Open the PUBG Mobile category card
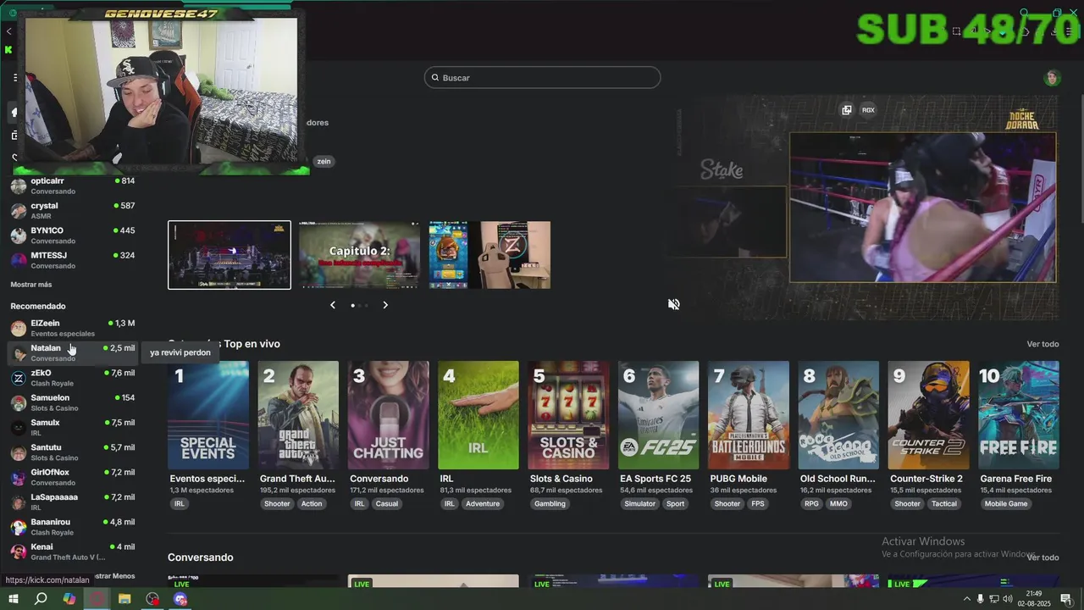1084x610 pixels. (x=749, y=415)
